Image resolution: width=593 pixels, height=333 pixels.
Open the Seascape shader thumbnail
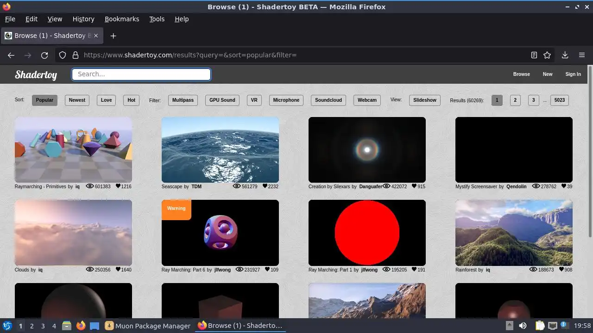220,150
